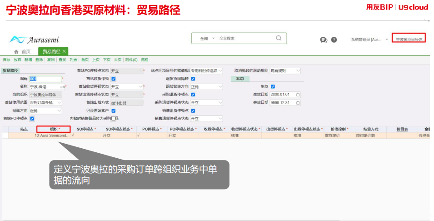Open calendar icon for 生效日期
Viewport: 434px width, 221px height.
point(298,95)
